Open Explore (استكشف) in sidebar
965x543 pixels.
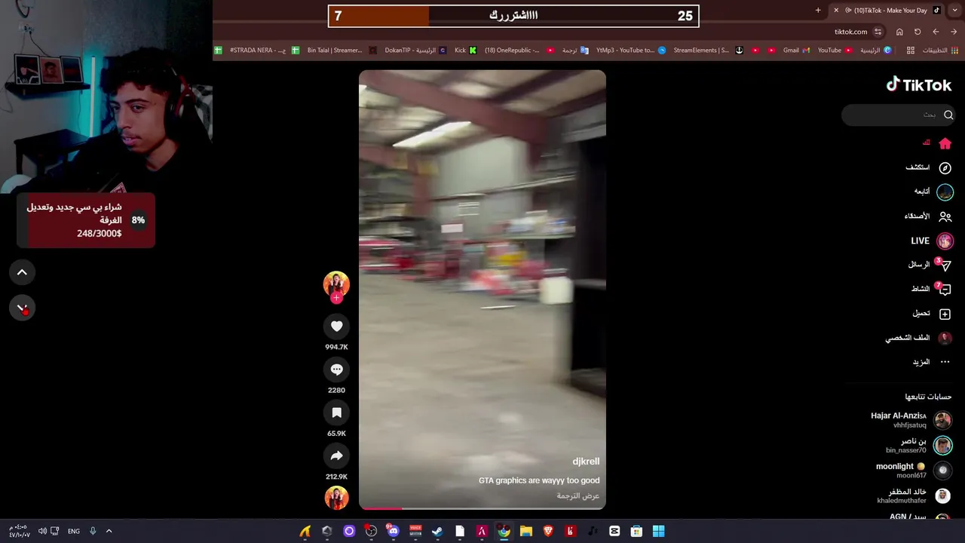coord(928,167)
